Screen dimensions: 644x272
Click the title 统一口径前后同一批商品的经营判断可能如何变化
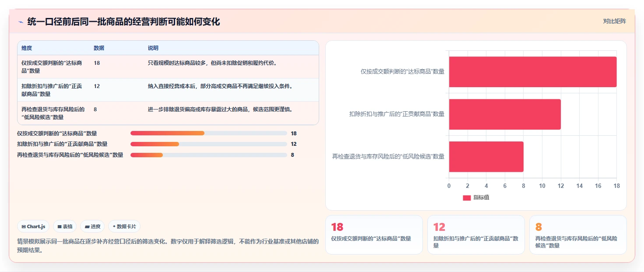click(x=123, y=21)
